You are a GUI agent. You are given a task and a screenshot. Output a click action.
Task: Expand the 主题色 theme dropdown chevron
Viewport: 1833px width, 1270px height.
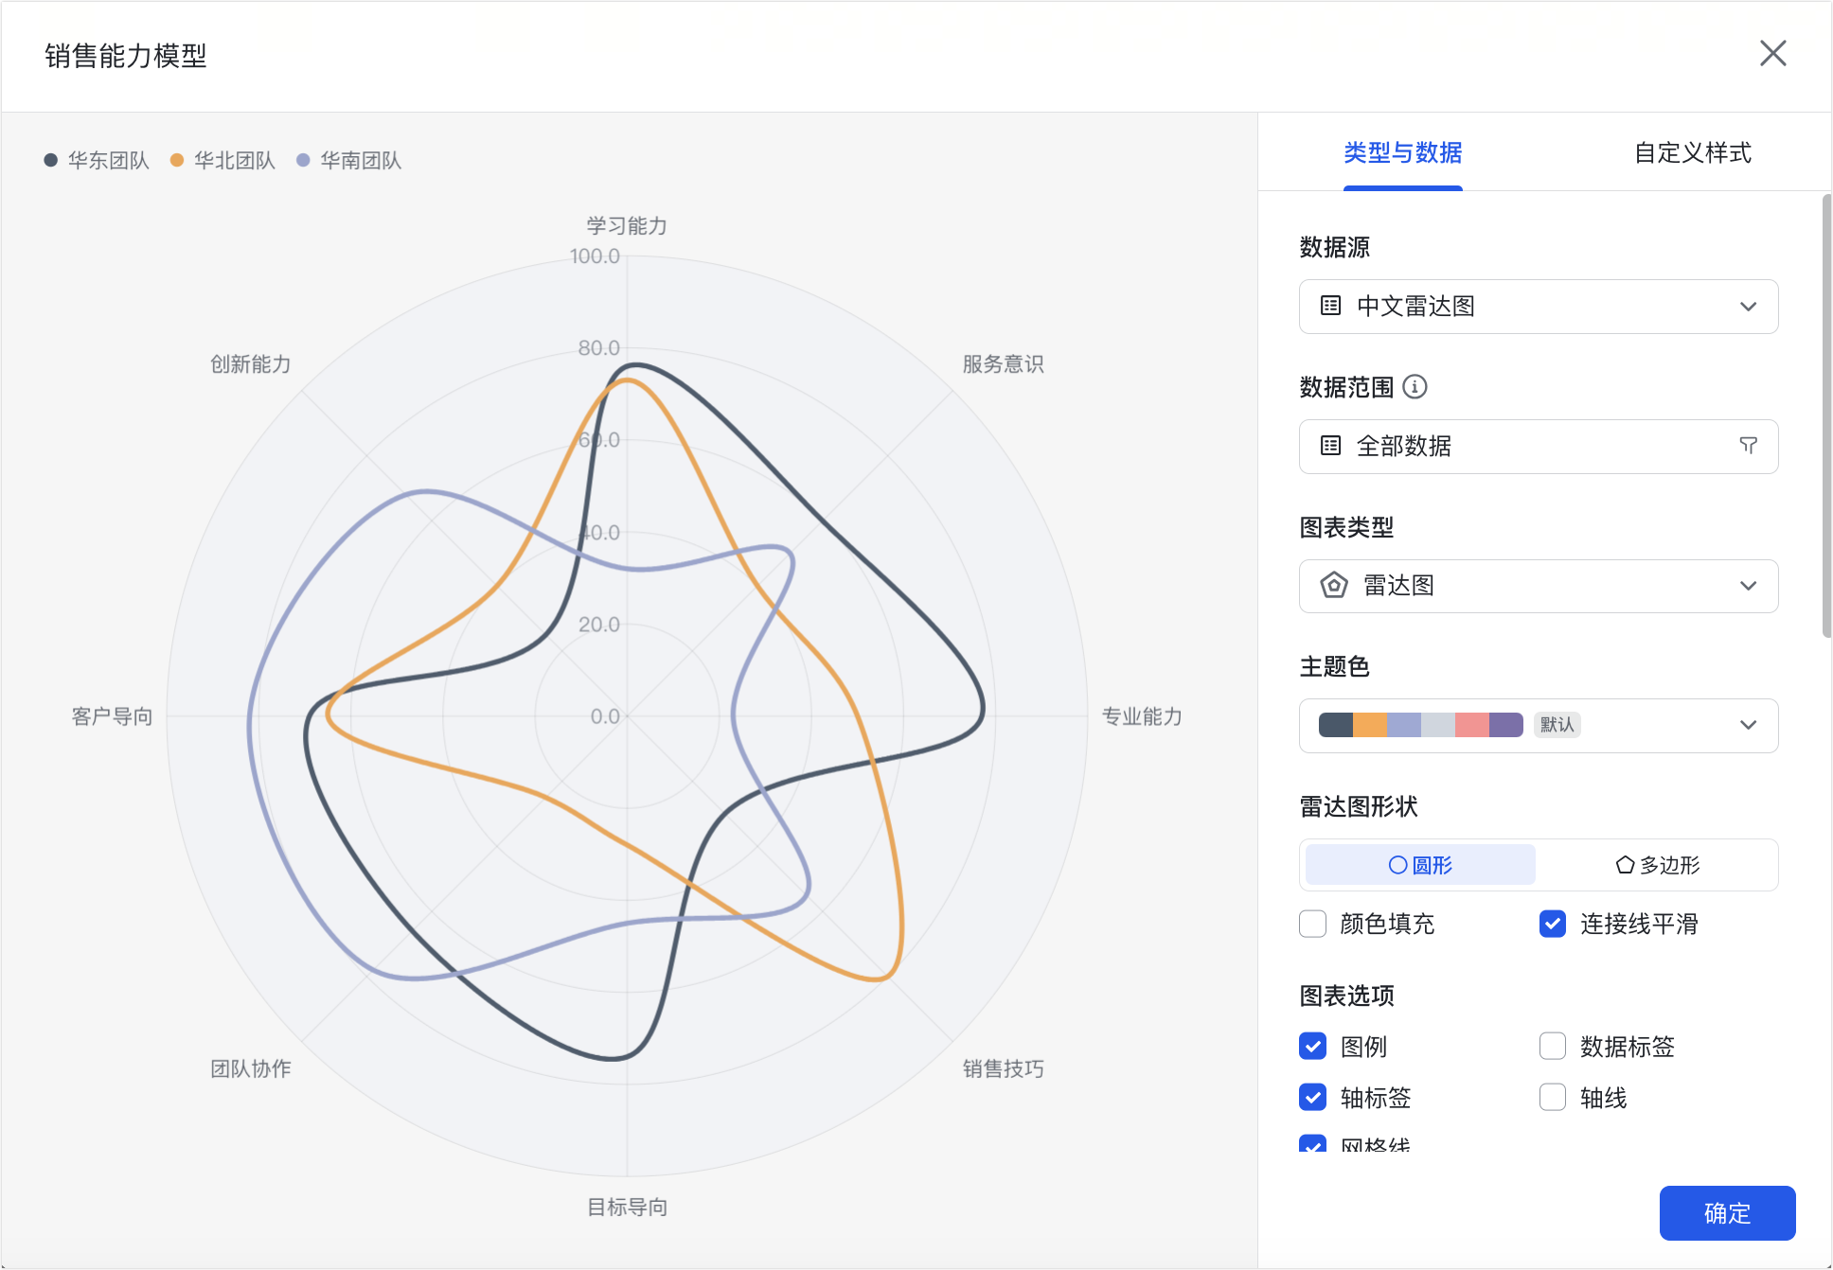[x=1748, y=725]
